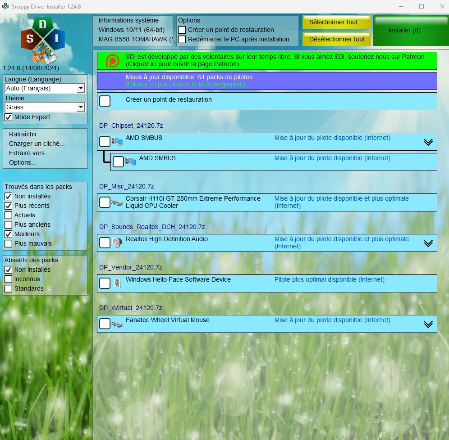
Task: Minimize the Snappy Driver Installer window
Action: point(401,6)
